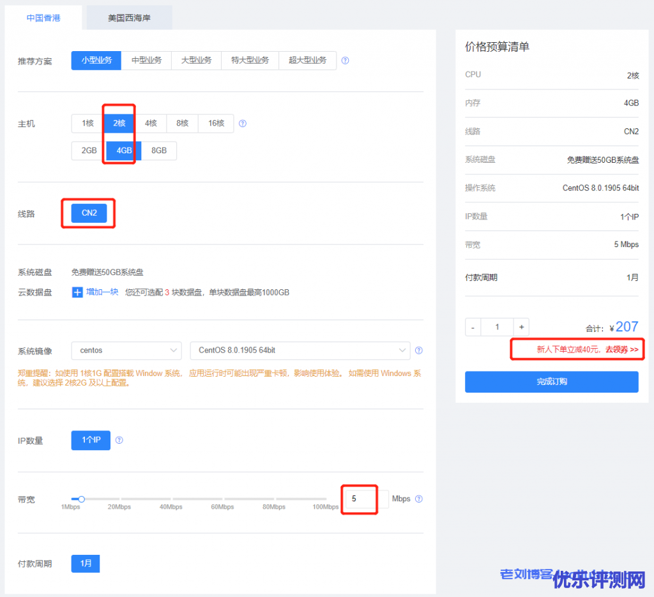
Task: Decrease order quantity with minus button
Action: [x=473, y=327]
